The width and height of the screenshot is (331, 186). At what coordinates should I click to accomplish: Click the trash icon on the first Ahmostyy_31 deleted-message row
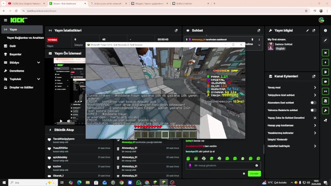point(118,149)
